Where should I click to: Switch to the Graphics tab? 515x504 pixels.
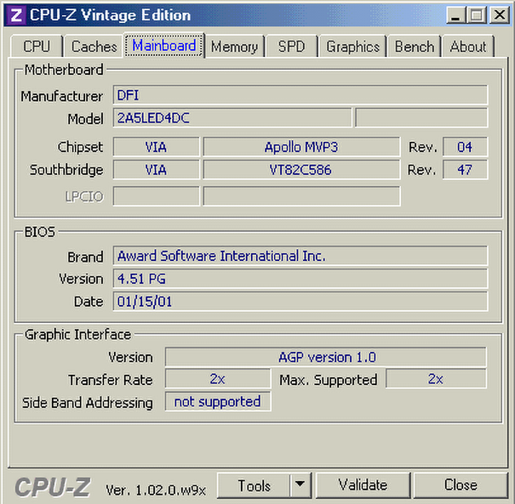point(352,47)
